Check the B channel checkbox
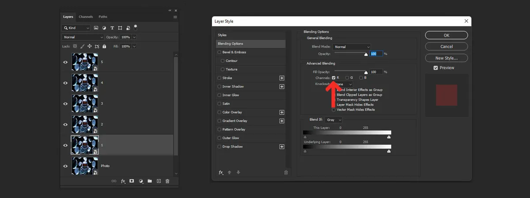This screenshot has height=198, width=530. [361, 77]
